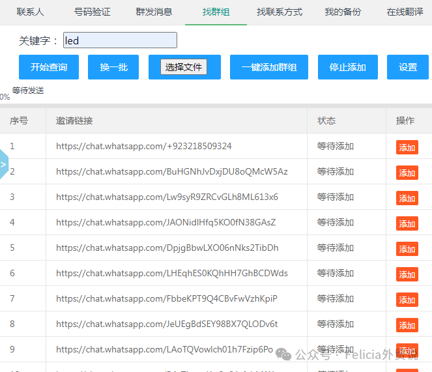
Task: Add all groups with 一键添加群组
Action: coord(269,67)
